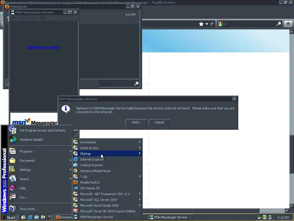Viewport: 294px width, 221px height.
Task: Reload the page in Firefox
Action: point(212,24)
